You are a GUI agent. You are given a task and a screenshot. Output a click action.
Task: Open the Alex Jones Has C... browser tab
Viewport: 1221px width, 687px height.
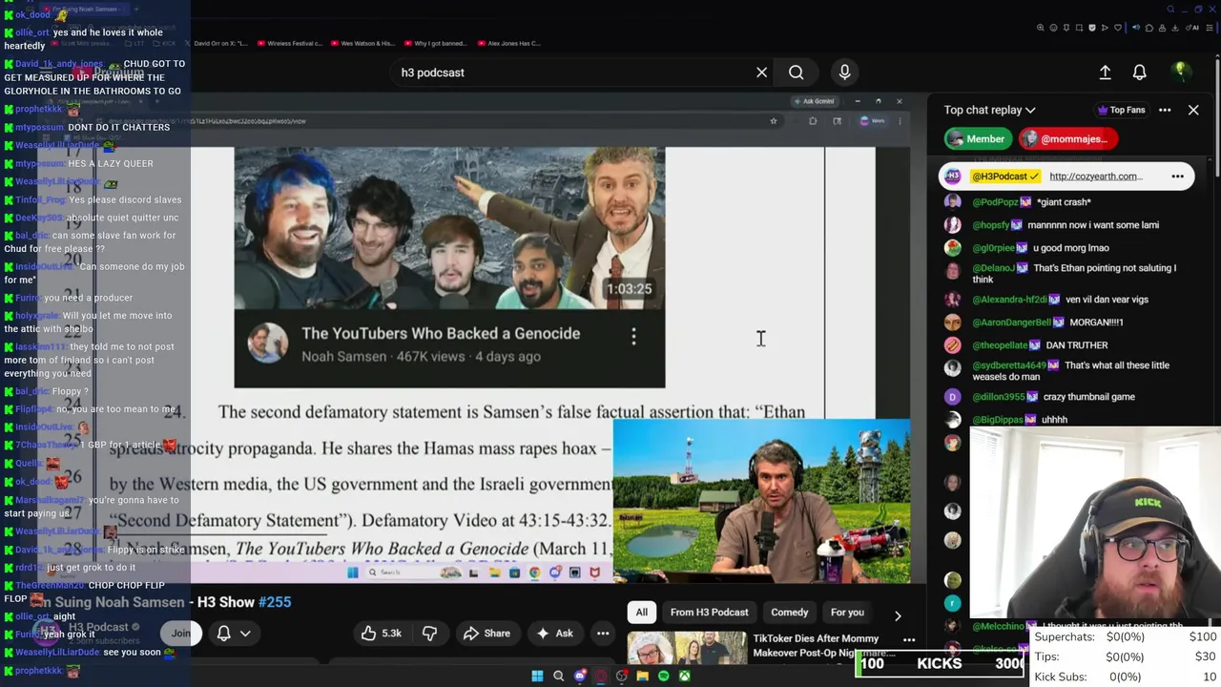[507, 43]
